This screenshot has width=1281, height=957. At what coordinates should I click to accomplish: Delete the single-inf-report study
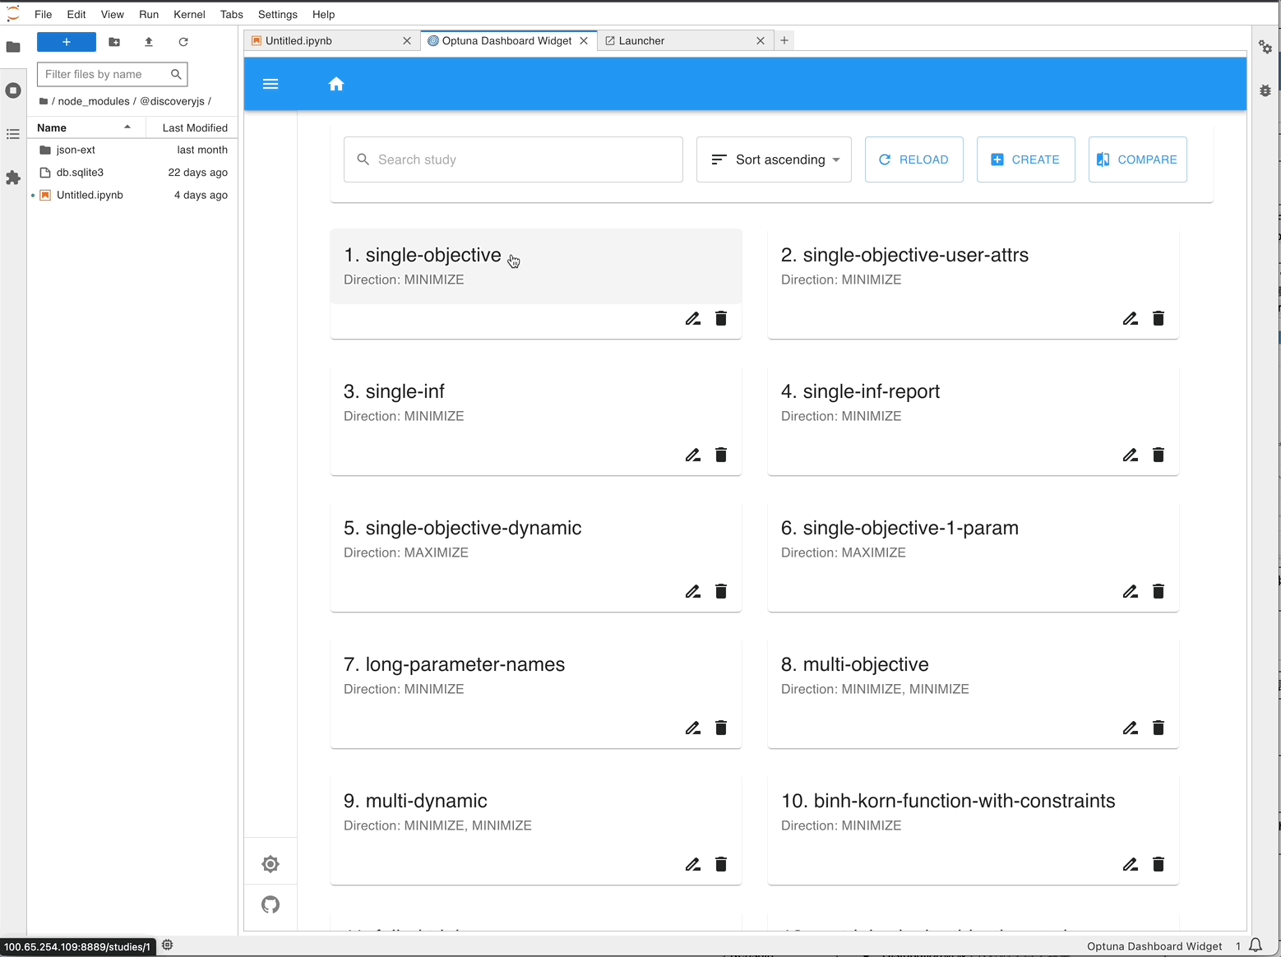coord(1158,455)
